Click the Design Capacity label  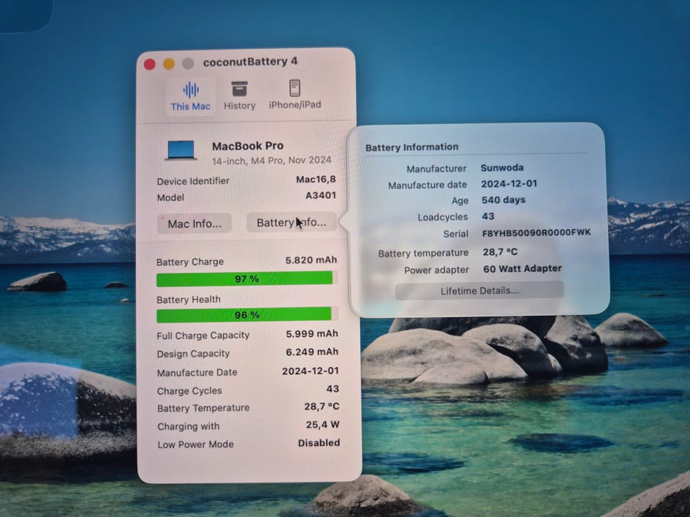pyautogui.click(x=193, y=354)
